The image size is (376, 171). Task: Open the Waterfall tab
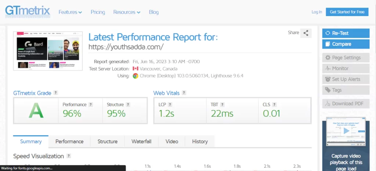tap(141, 141)
